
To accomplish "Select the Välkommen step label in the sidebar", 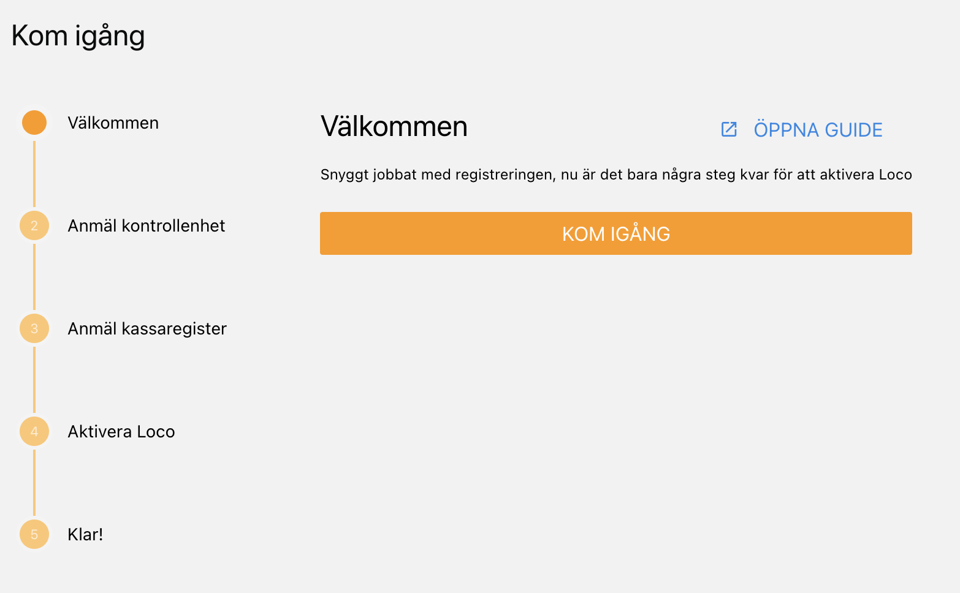I will point(113,123).
